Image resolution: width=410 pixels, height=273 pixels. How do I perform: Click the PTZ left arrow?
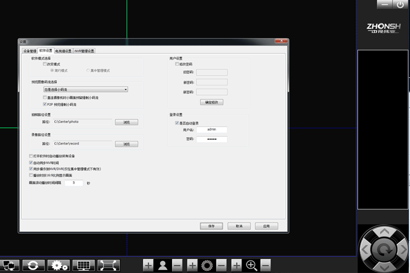365,250
